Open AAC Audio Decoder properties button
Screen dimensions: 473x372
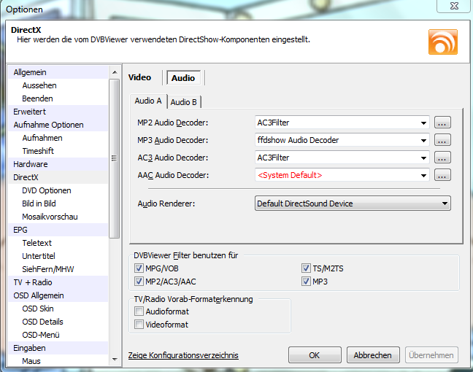442,175
